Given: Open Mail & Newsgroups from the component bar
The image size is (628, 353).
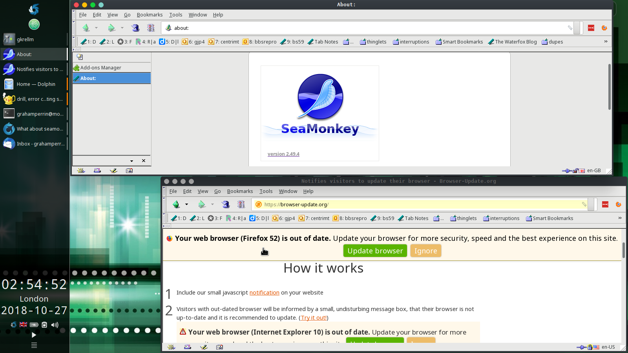Looking at the screenshot, I should 97,171.
